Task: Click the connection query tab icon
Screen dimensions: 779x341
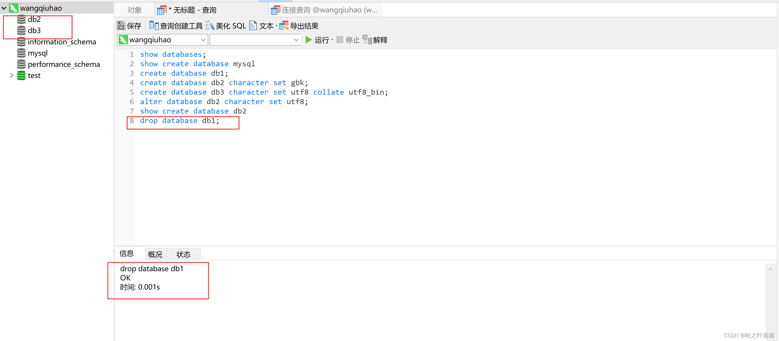Action: pyautogui.click(x=275, y=10)
